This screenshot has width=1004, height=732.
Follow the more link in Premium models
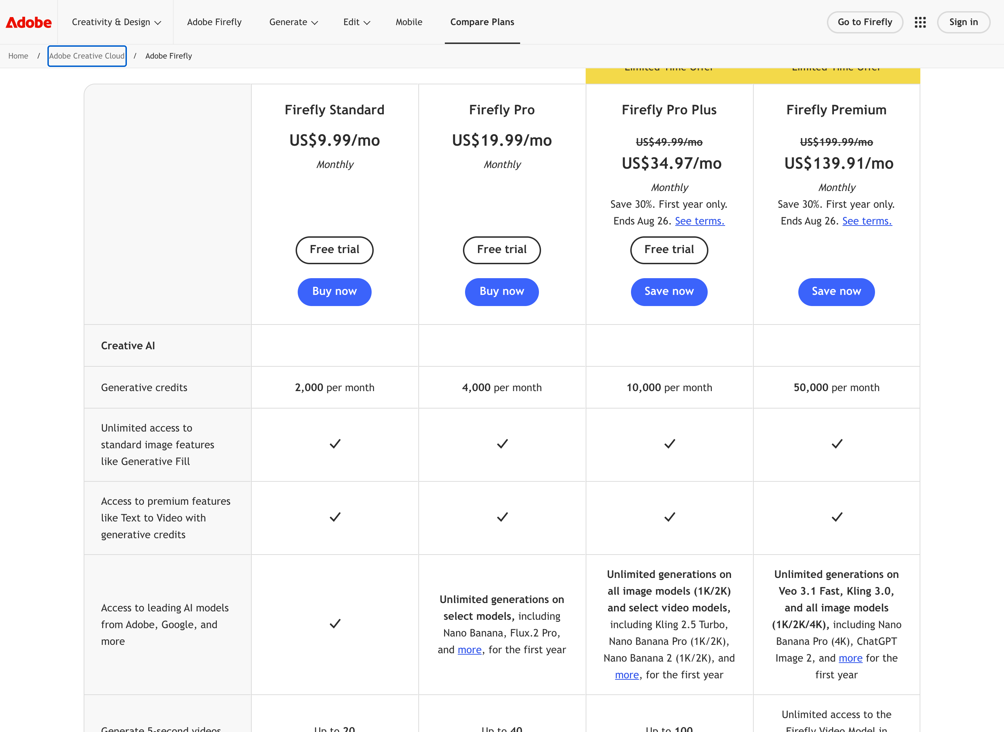pos(851,658)
